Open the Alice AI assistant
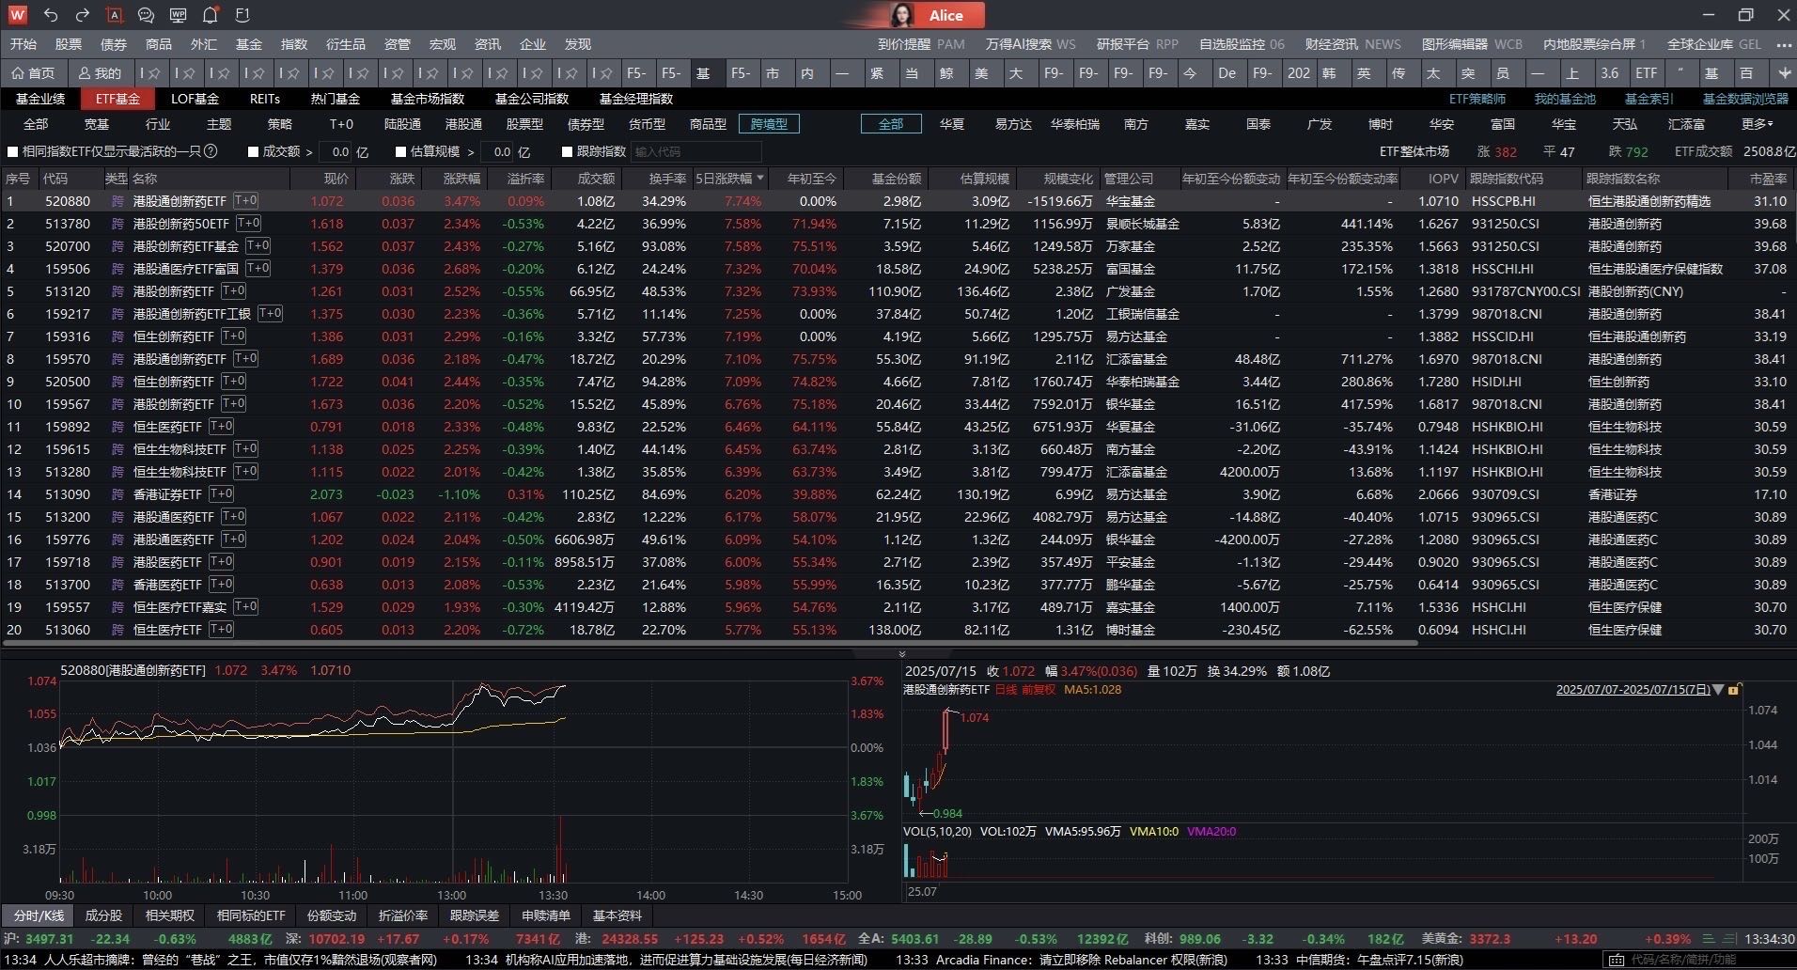 [x=945, y=15]
